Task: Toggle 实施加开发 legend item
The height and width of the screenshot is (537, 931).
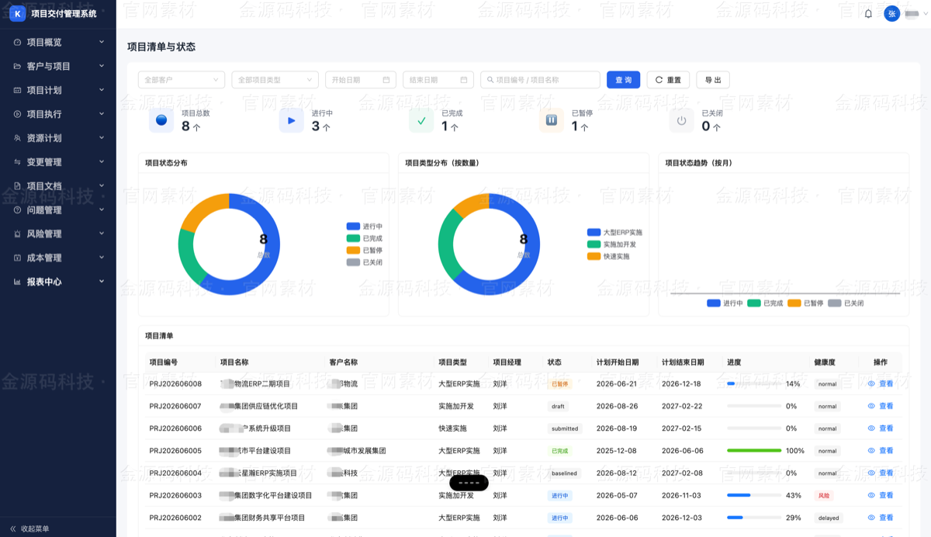Action: coord(611,244)
